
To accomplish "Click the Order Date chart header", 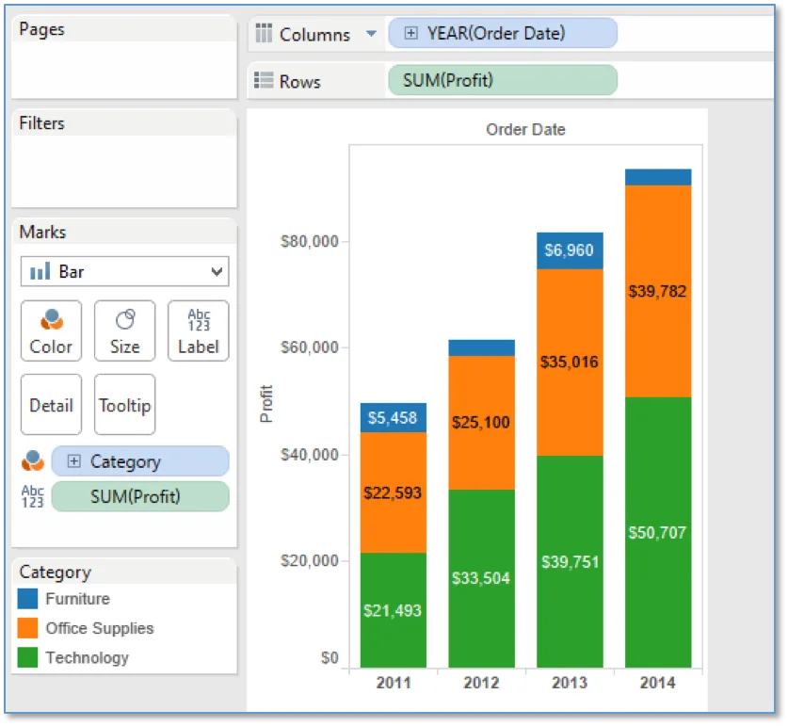I will pos(525,130).
